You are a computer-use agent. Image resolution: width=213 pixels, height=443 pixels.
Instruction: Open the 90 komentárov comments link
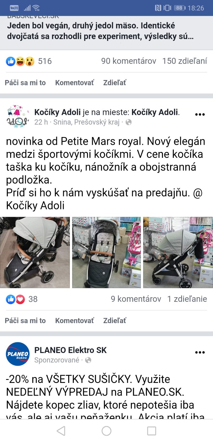(x=128, y=61)
